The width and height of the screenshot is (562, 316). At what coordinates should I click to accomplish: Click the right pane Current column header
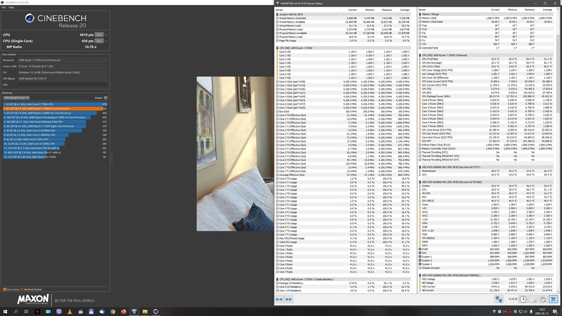[492, 10]
